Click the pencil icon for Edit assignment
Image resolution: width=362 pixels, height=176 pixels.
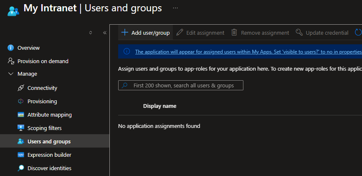[x=180, y=32]
